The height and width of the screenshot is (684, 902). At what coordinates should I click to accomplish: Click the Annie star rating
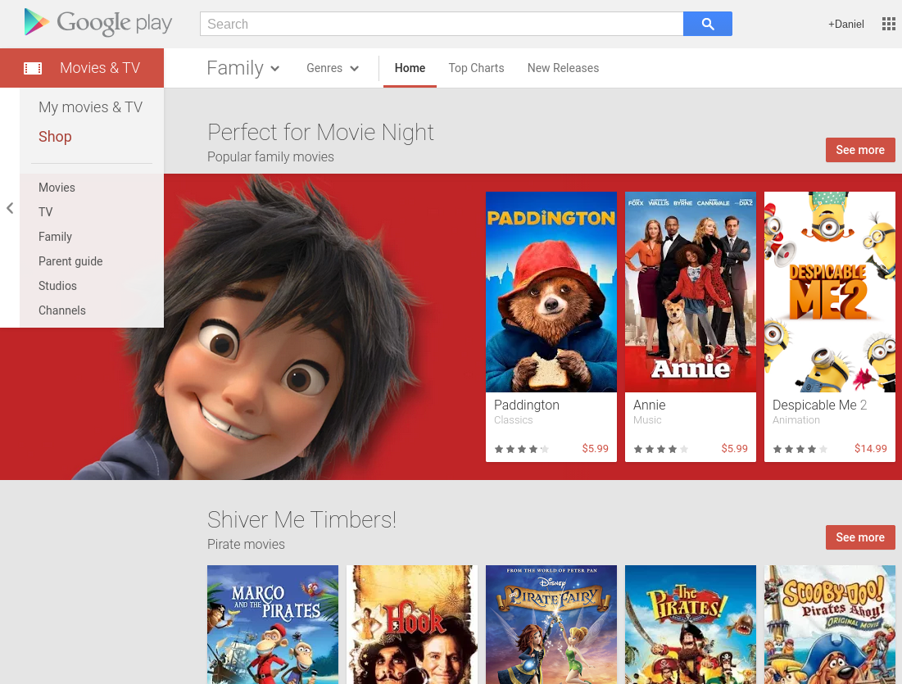tap(661, 449)
